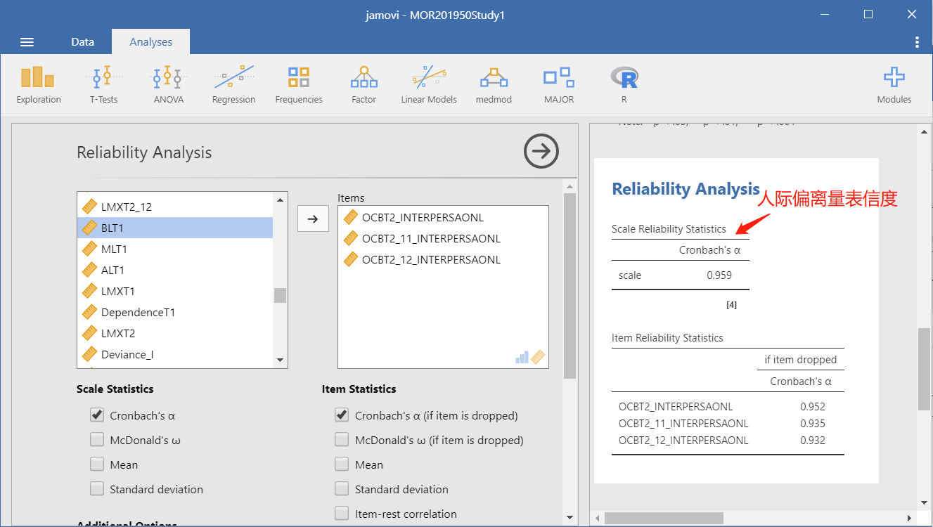The height and width of the screenshot is (527, 933).
Task: Click options panel vertical scrollbar
Action: coord(570,286)
